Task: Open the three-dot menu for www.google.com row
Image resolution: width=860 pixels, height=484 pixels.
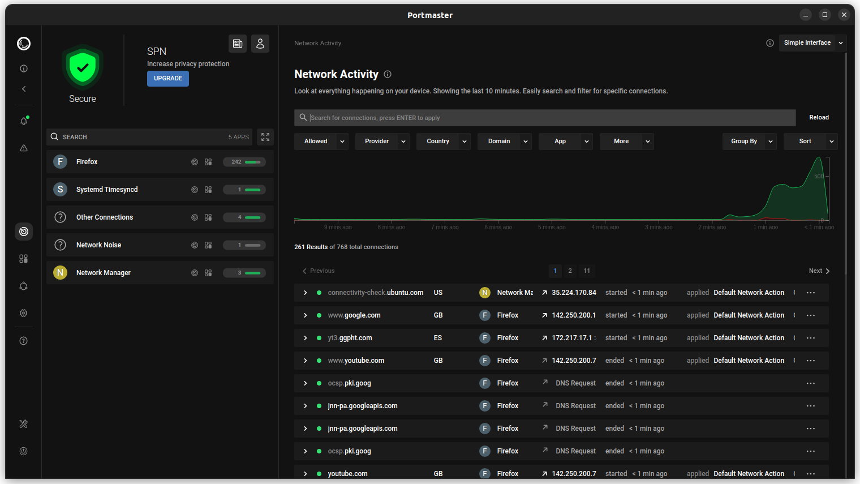Action: 811,315
